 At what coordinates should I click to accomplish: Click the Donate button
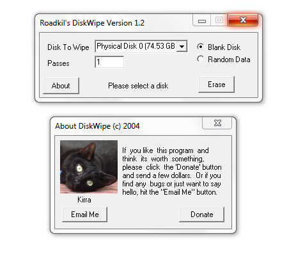(x=201, y=215)
